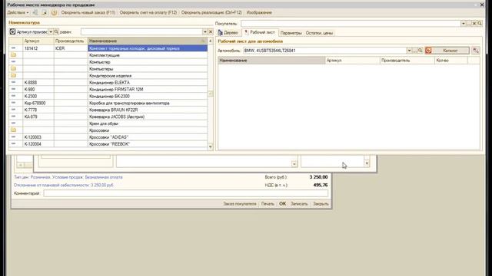
Task: Open dropdown in background window near cursor
Action: (367, 163)
